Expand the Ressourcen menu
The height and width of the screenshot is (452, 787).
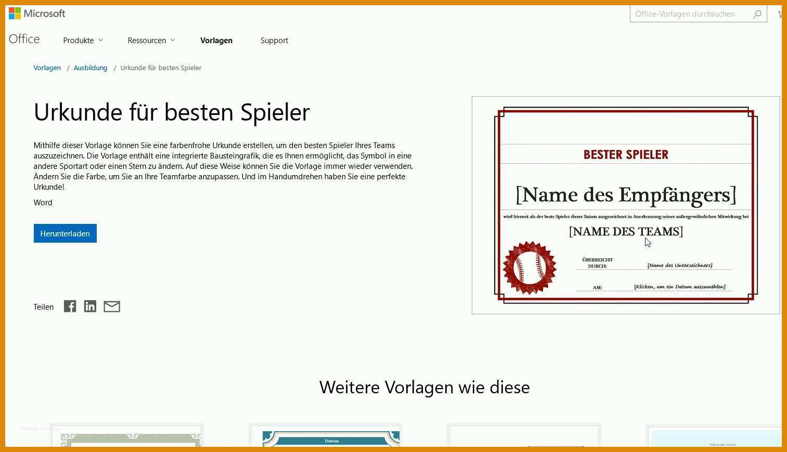click(151, 40)
